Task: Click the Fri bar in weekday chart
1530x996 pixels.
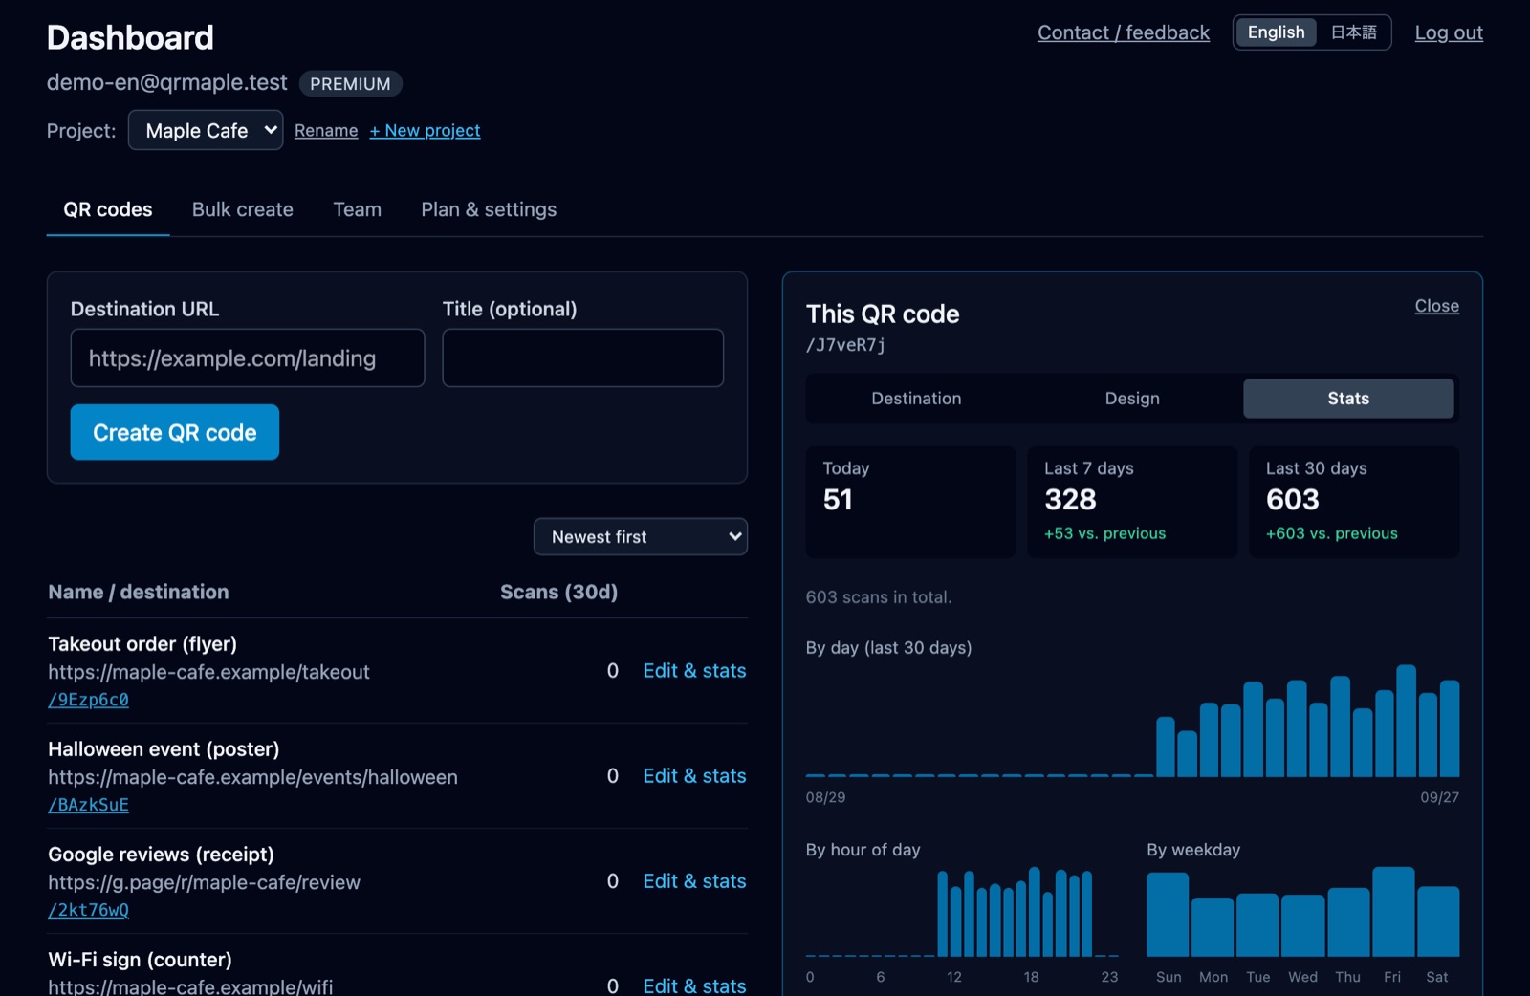Action: [1393, 912]
